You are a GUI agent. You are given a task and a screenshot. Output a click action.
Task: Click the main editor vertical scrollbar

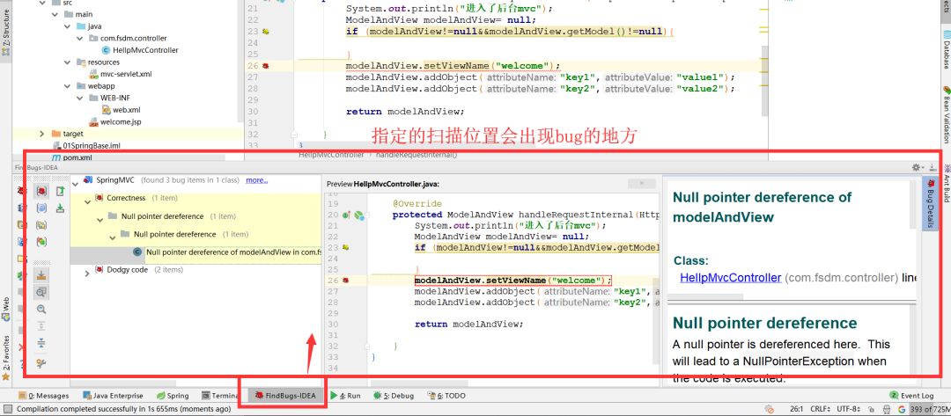pos(765,81)
